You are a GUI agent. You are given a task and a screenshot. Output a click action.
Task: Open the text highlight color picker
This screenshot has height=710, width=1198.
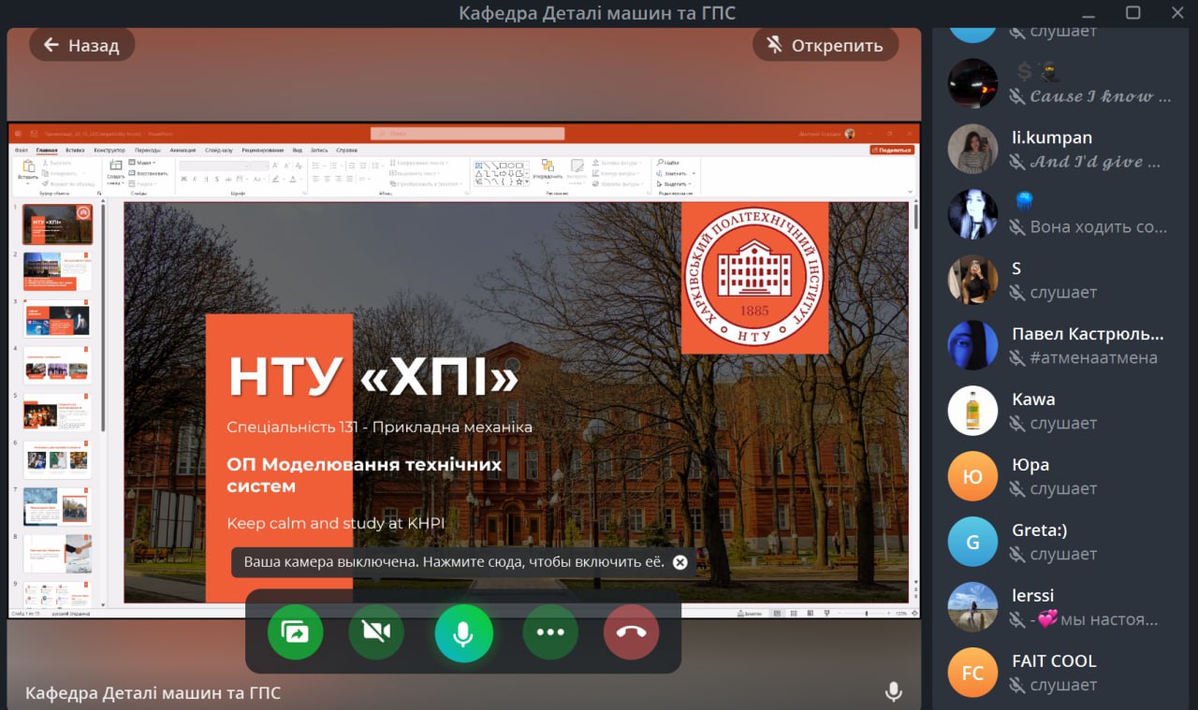(x=277, y=179)
